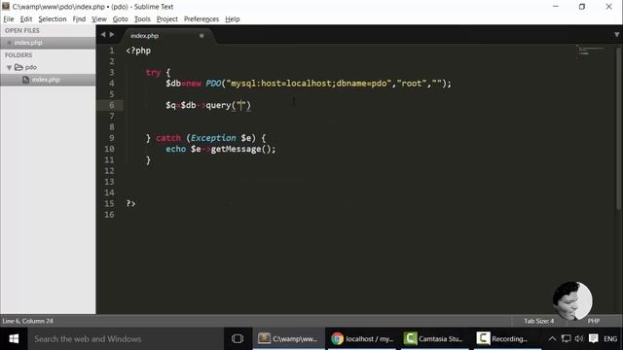Switch to Chrome localhost taskbar button
623x350 pixels.
pos(362,339)
